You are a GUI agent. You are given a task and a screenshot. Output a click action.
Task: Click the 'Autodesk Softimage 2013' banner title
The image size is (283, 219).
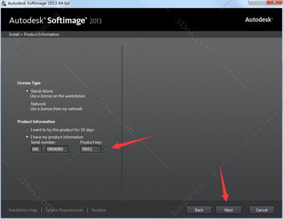[55, 20]
